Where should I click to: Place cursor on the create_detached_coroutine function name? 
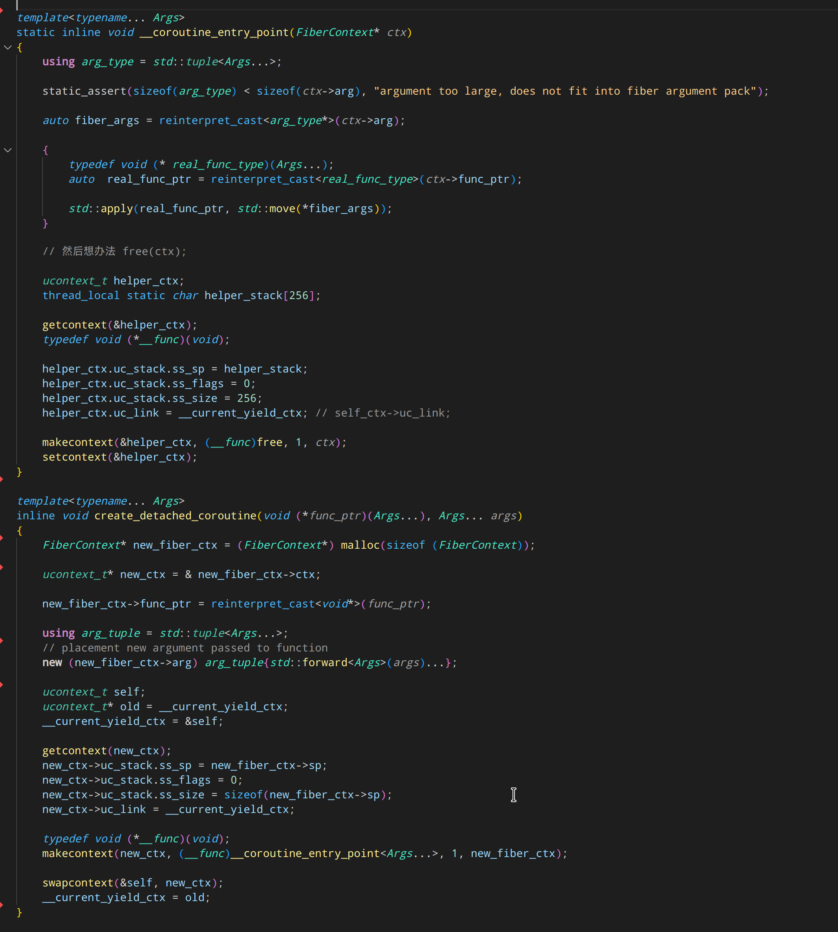(175, 515)
